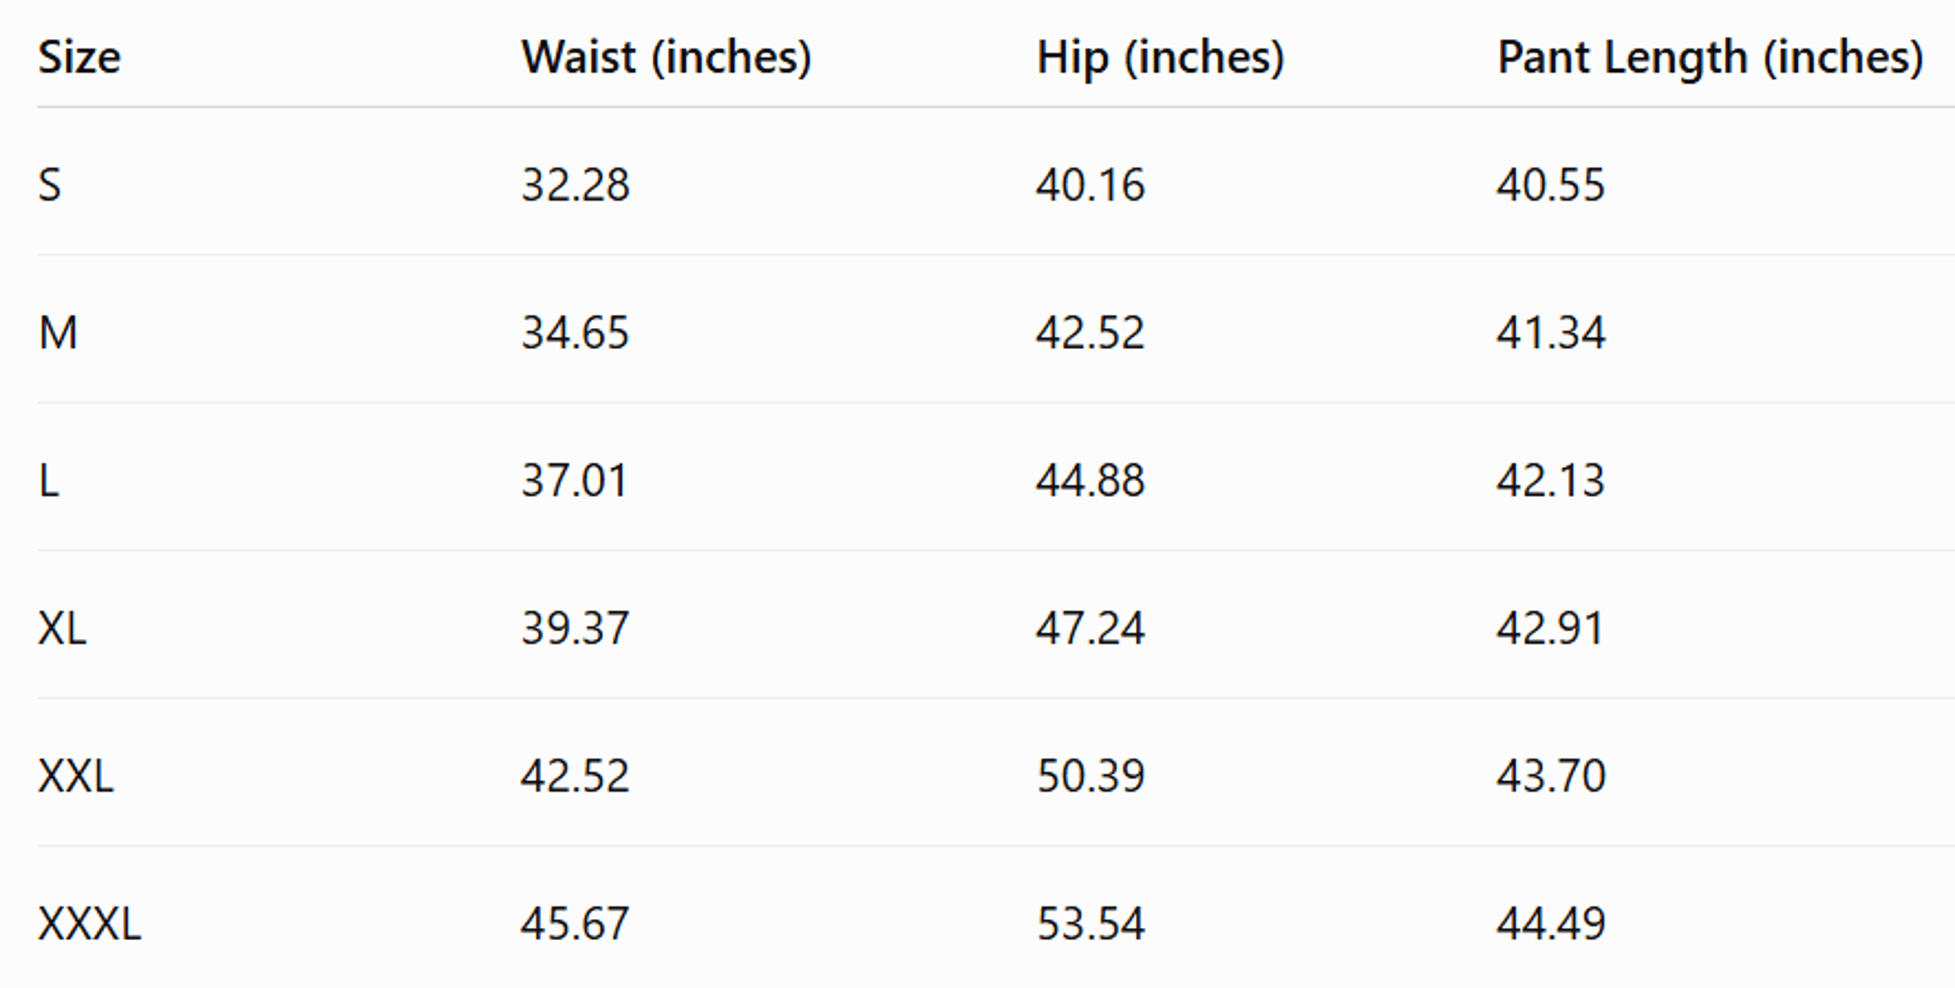Click hip value 50.39
The image size is (1955, 988).
(1091, 776)
